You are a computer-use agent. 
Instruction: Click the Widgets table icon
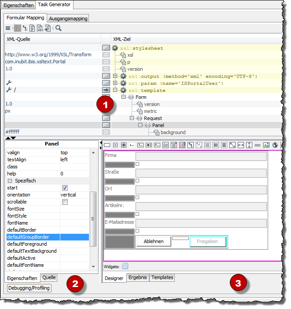[125, 266]
